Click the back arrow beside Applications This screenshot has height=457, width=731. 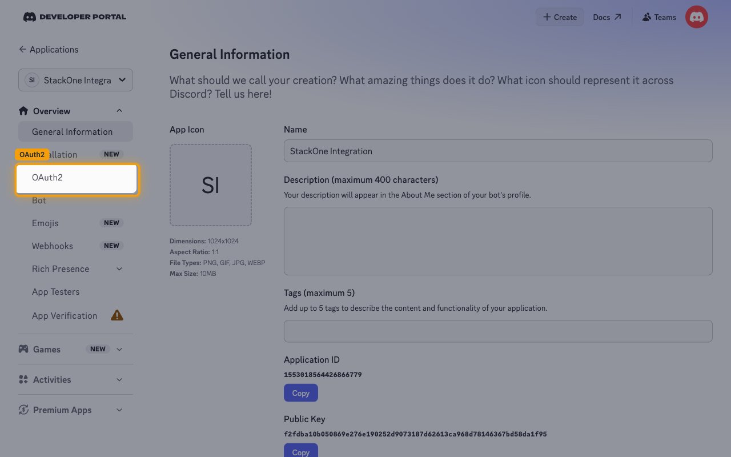23,50
